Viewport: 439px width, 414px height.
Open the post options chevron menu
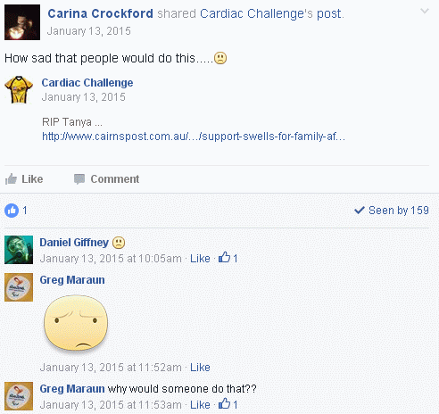coord(425,12)
